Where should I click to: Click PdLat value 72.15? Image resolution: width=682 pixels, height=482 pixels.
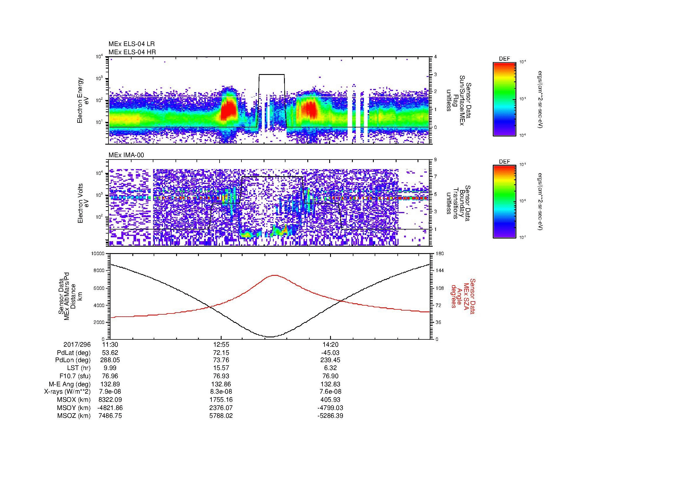[221, 353]
